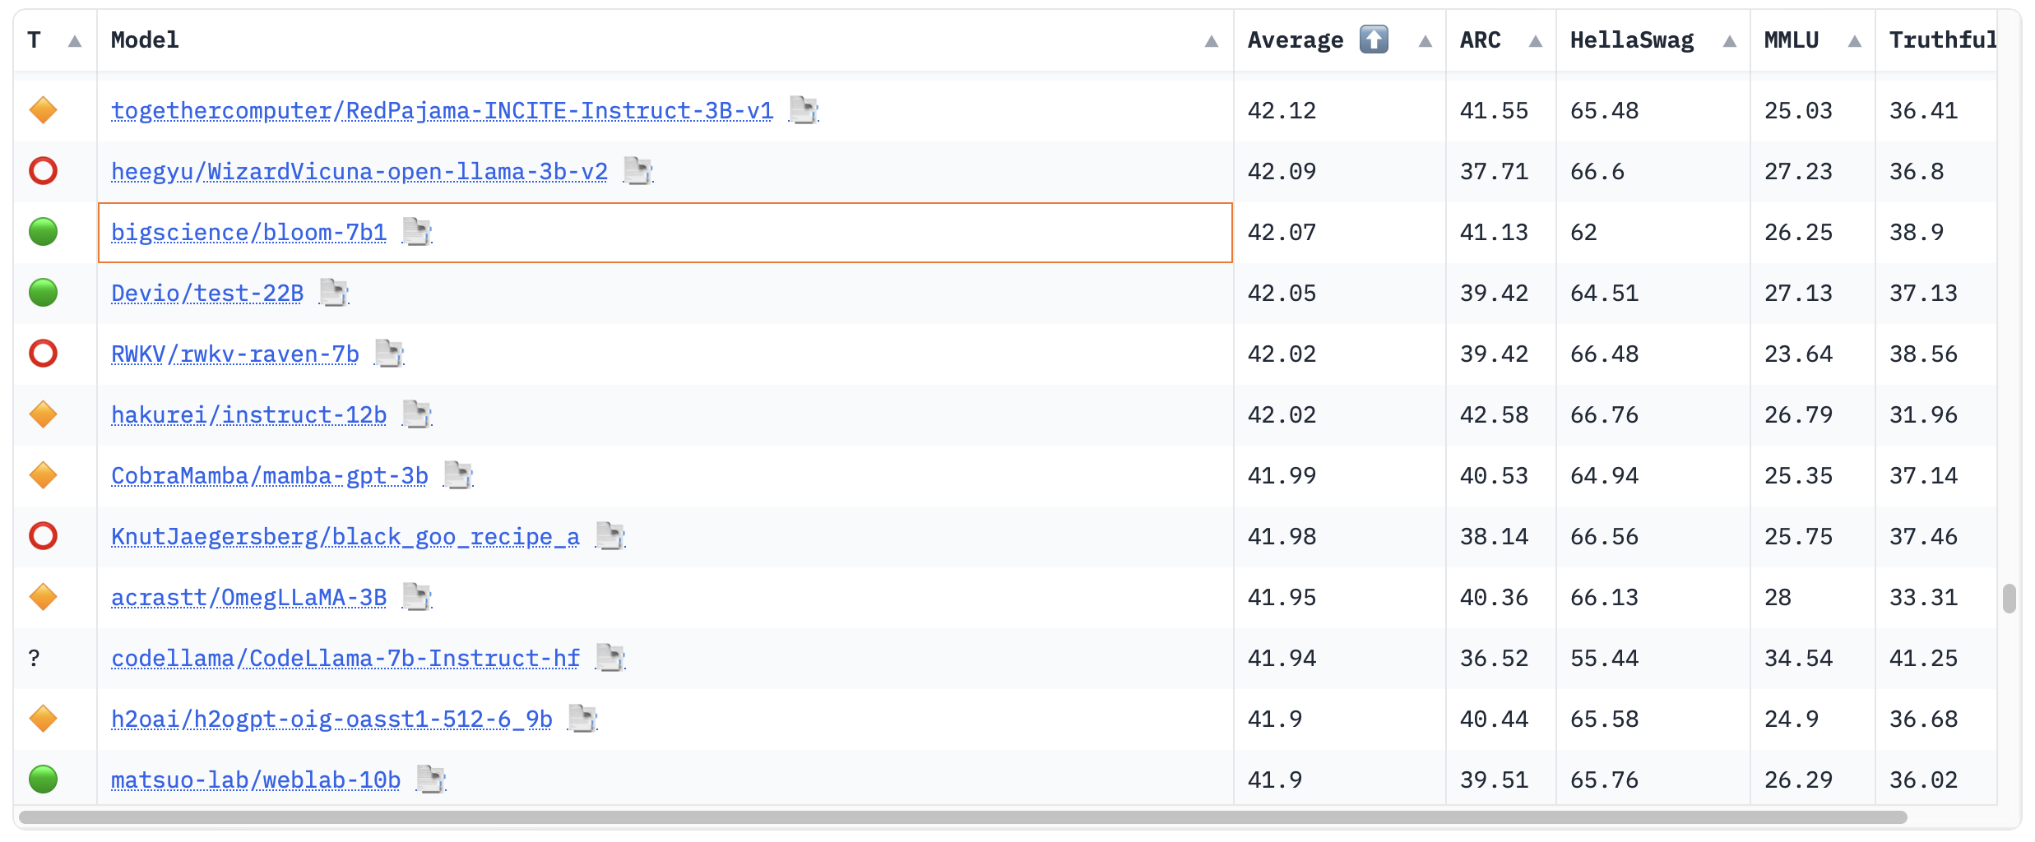Open the heegyu/WizardVicuna-open-llama-3b-v2 link
This screenshot has height=842, width=2035.
point(359,172)
